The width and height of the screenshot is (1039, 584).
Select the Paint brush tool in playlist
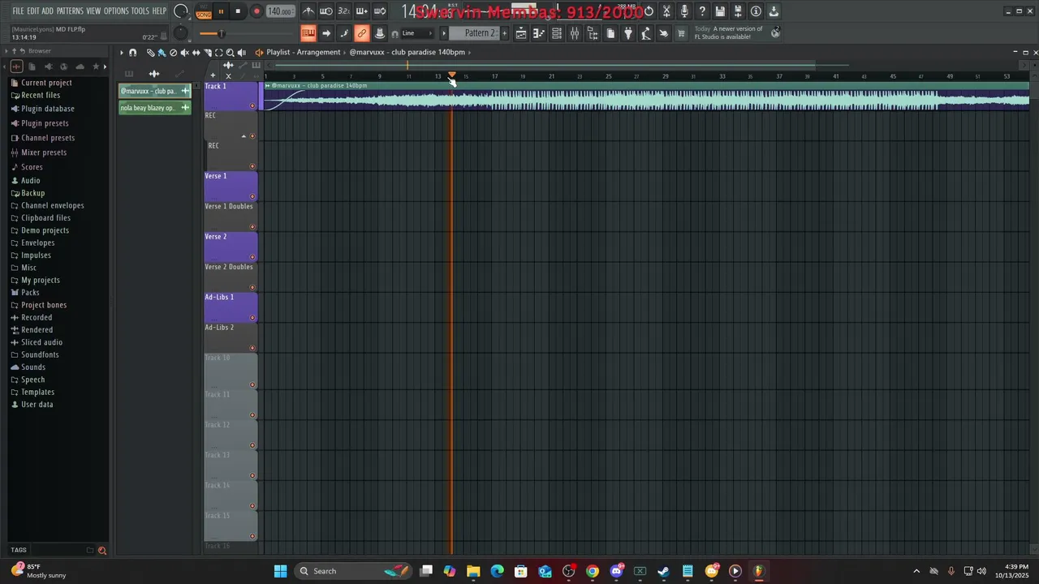[x=162, y=53]
